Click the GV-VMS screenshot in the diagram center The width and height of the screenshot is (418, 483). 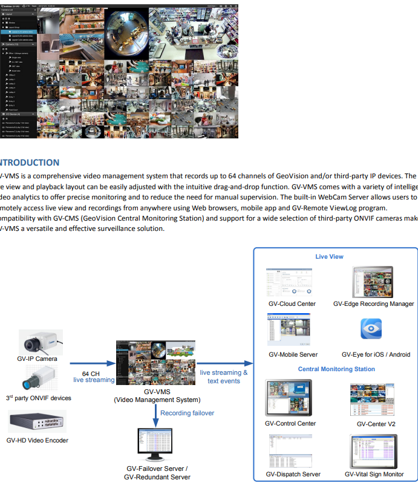(x=155, y=363)
